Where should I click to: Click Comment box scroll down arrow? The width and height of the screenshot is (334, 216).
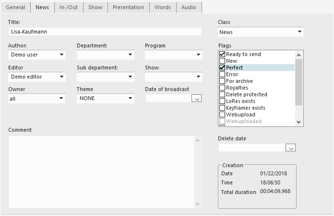coord(197,204)
